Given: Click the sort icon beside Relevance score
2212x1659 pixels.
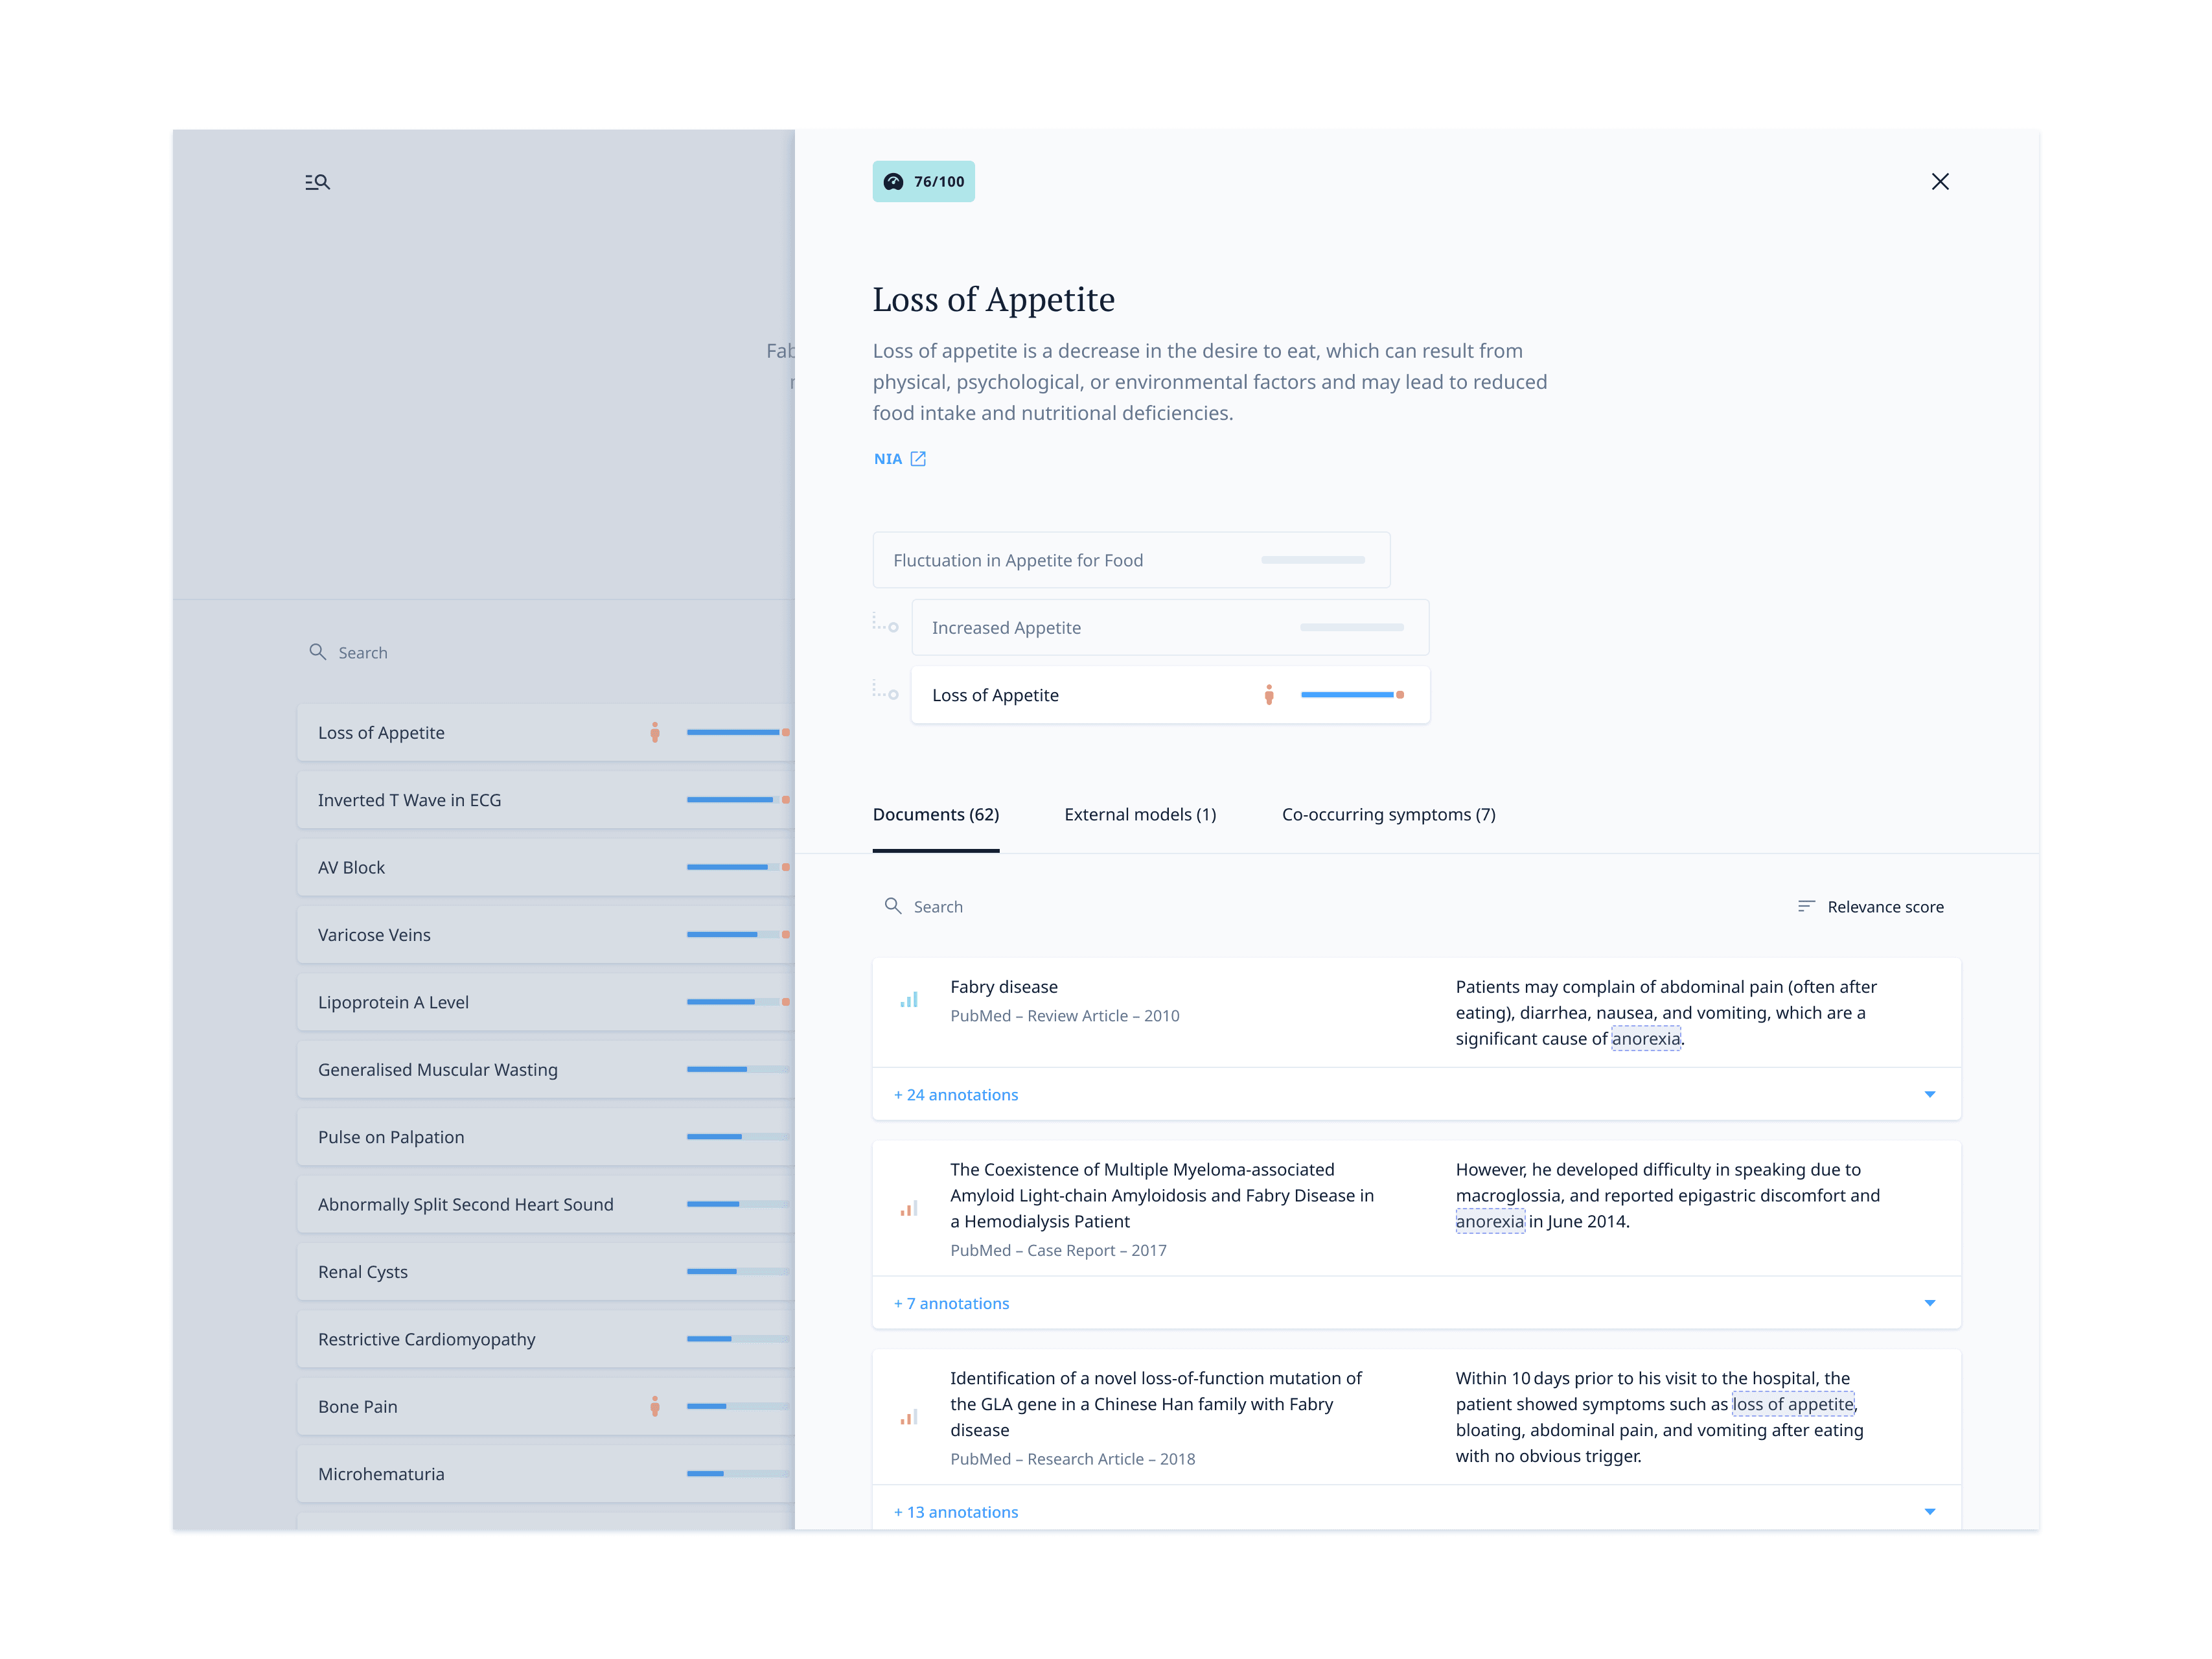Looking at the screenshot, I should pos(1805,906).
